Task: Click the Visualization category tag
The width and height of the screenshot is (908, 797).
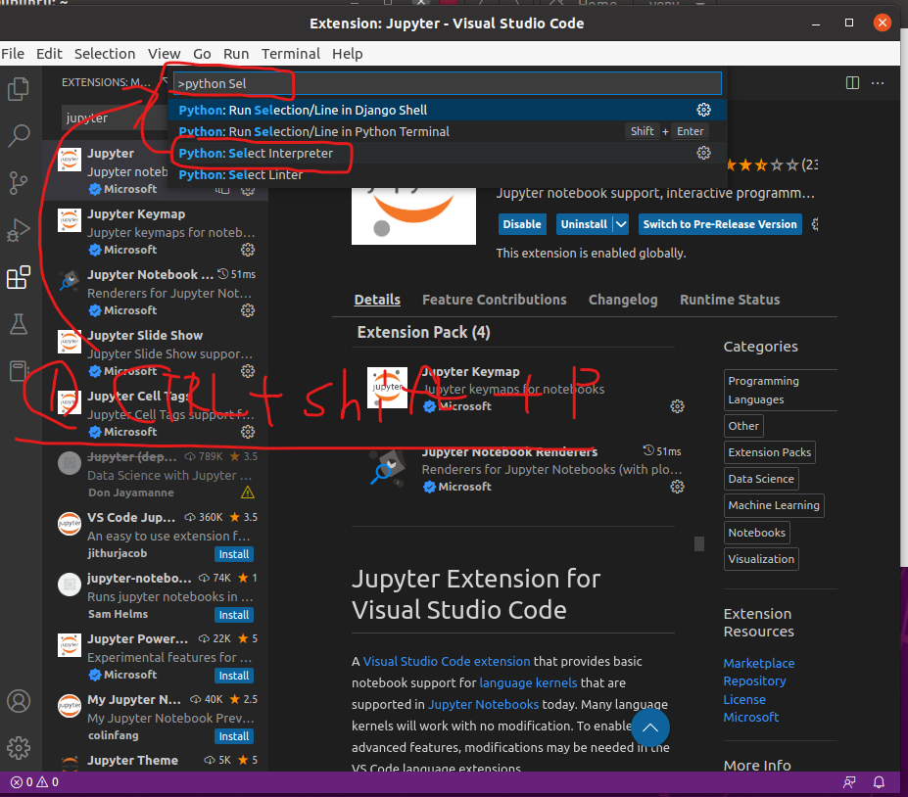Action: point(761,559)
